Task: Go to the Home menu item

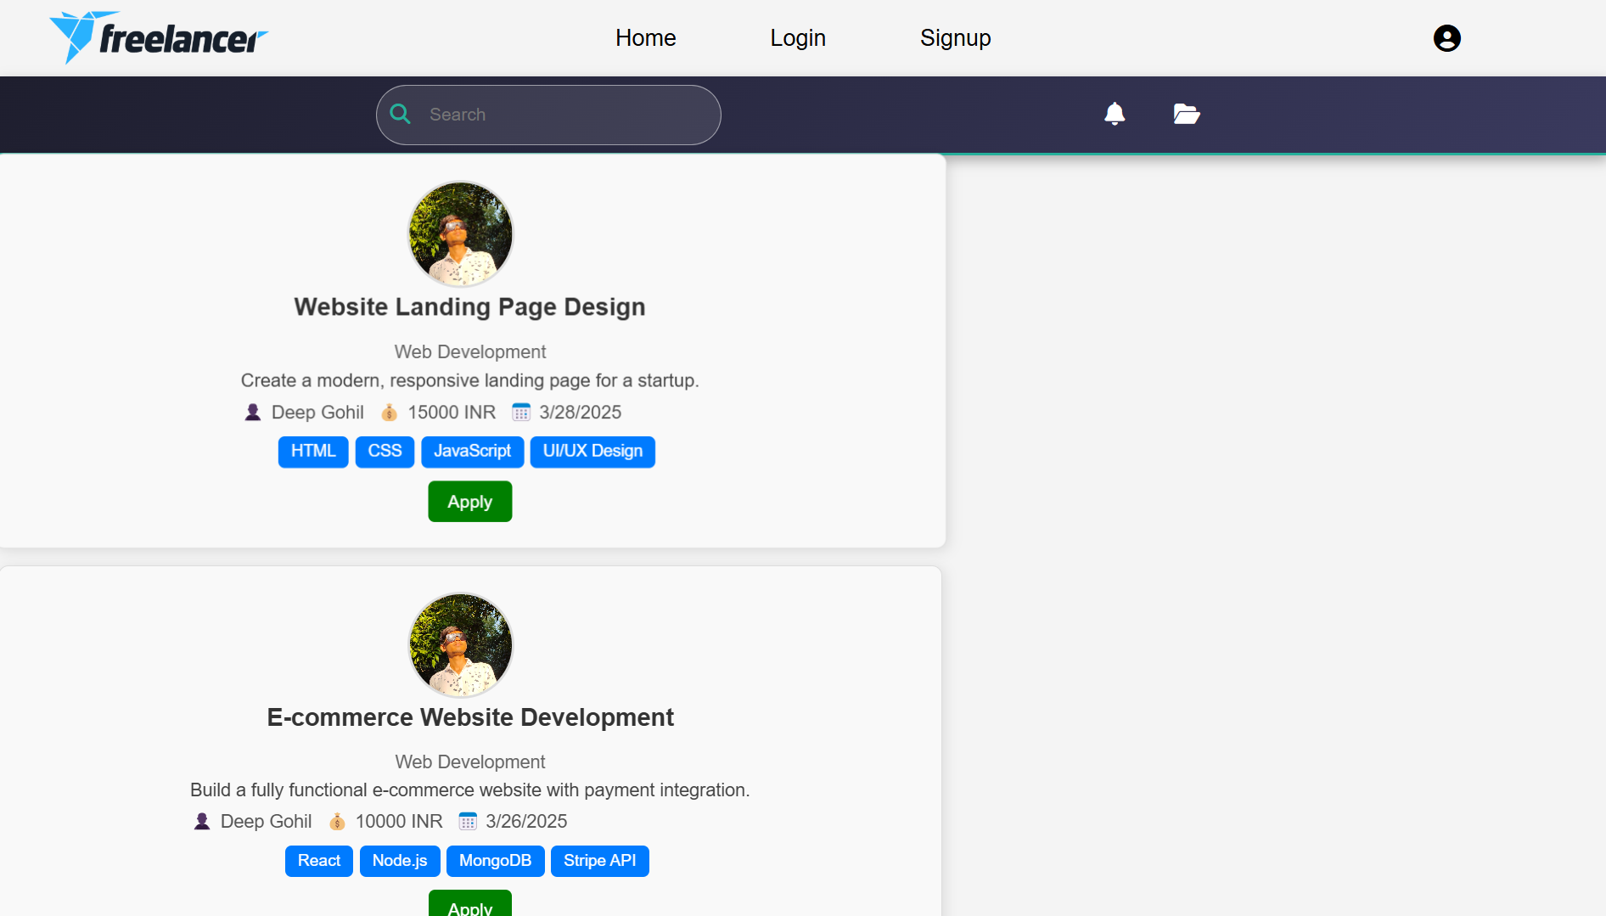Action: point(645,38)
